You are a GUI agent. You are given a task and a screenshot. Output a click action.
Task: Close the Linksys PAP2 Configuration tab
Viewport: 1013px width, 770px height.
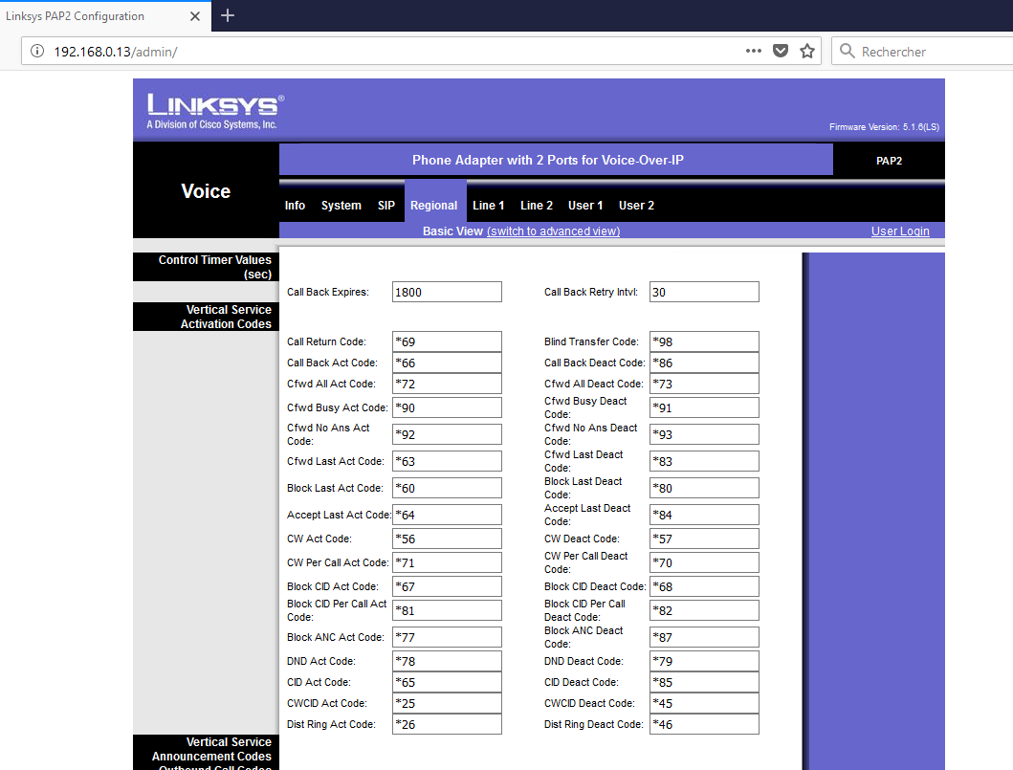(195, 16)
